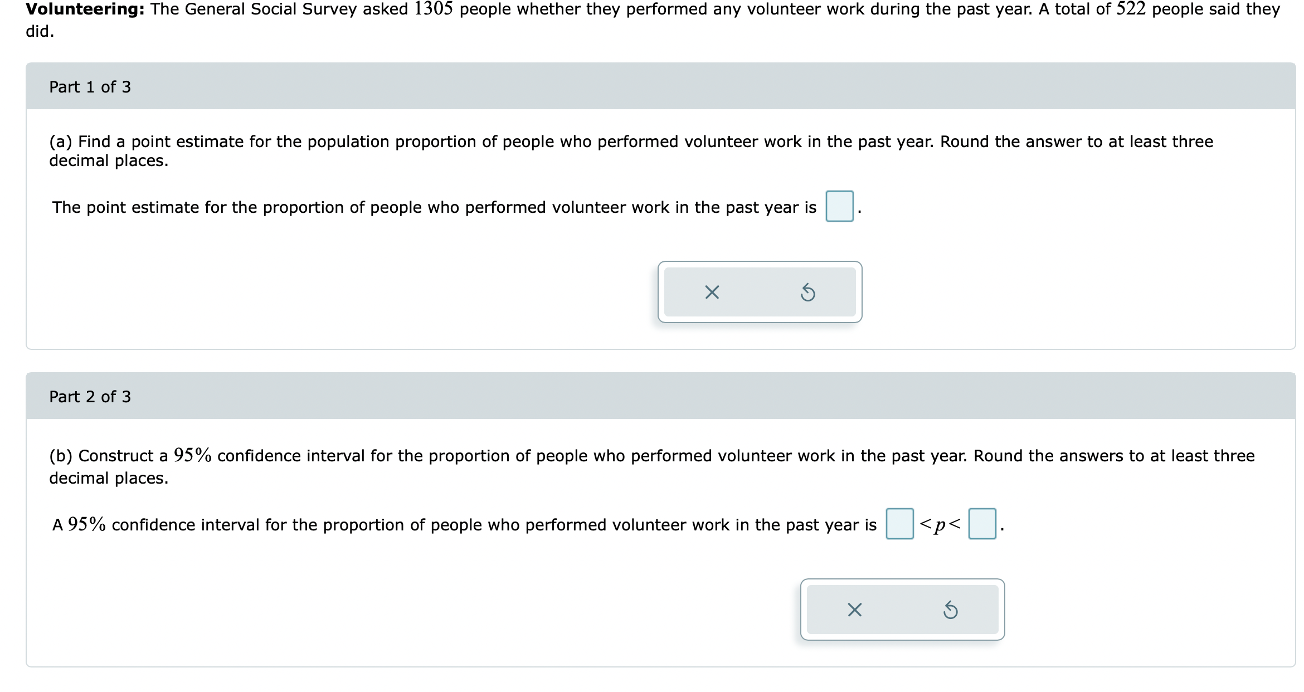The image size is (1304, 692).
Task: Activate the eraser X control below the point estimate
Action: pos(713,292)
